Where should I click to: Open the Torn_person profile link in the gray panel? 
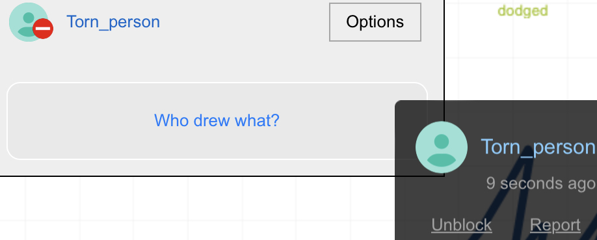coord(113,21)
